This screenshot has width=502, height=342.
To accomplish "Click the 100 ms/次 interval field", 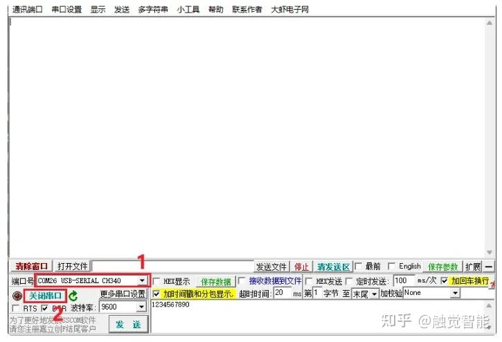I will [404, 281].
